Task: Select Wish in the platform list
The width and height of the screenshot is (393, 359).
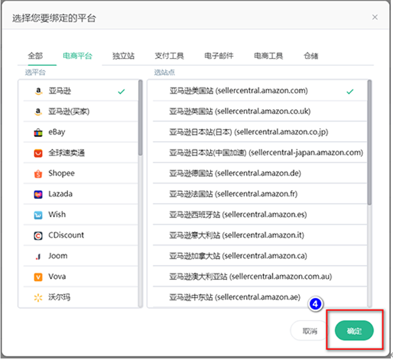Action: click(x=81, y=215)
